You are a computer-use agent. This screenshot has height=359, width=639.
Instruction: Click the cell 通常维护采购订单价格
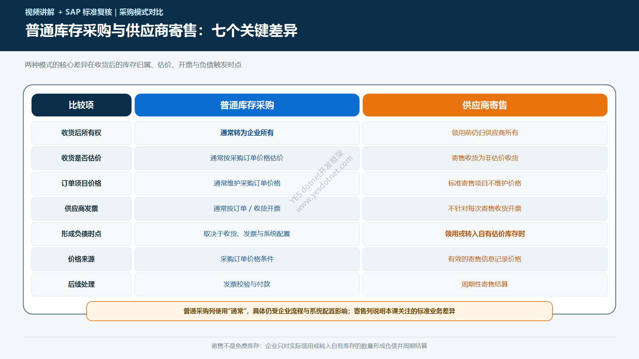point(247,183)
